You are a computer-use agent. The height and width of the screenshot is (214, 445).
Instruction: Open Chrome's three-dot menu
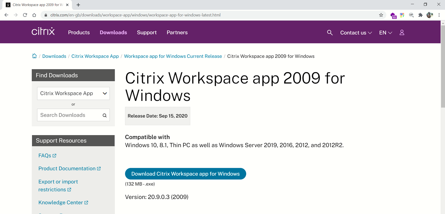click(439, 15)
